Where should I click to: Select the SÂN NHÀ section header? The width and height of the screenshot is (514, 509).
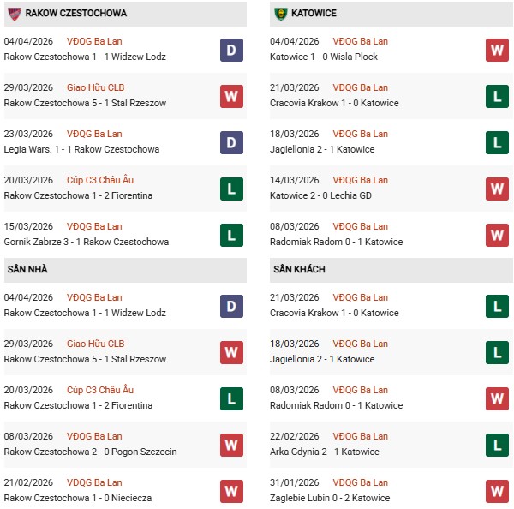[27, 269]
